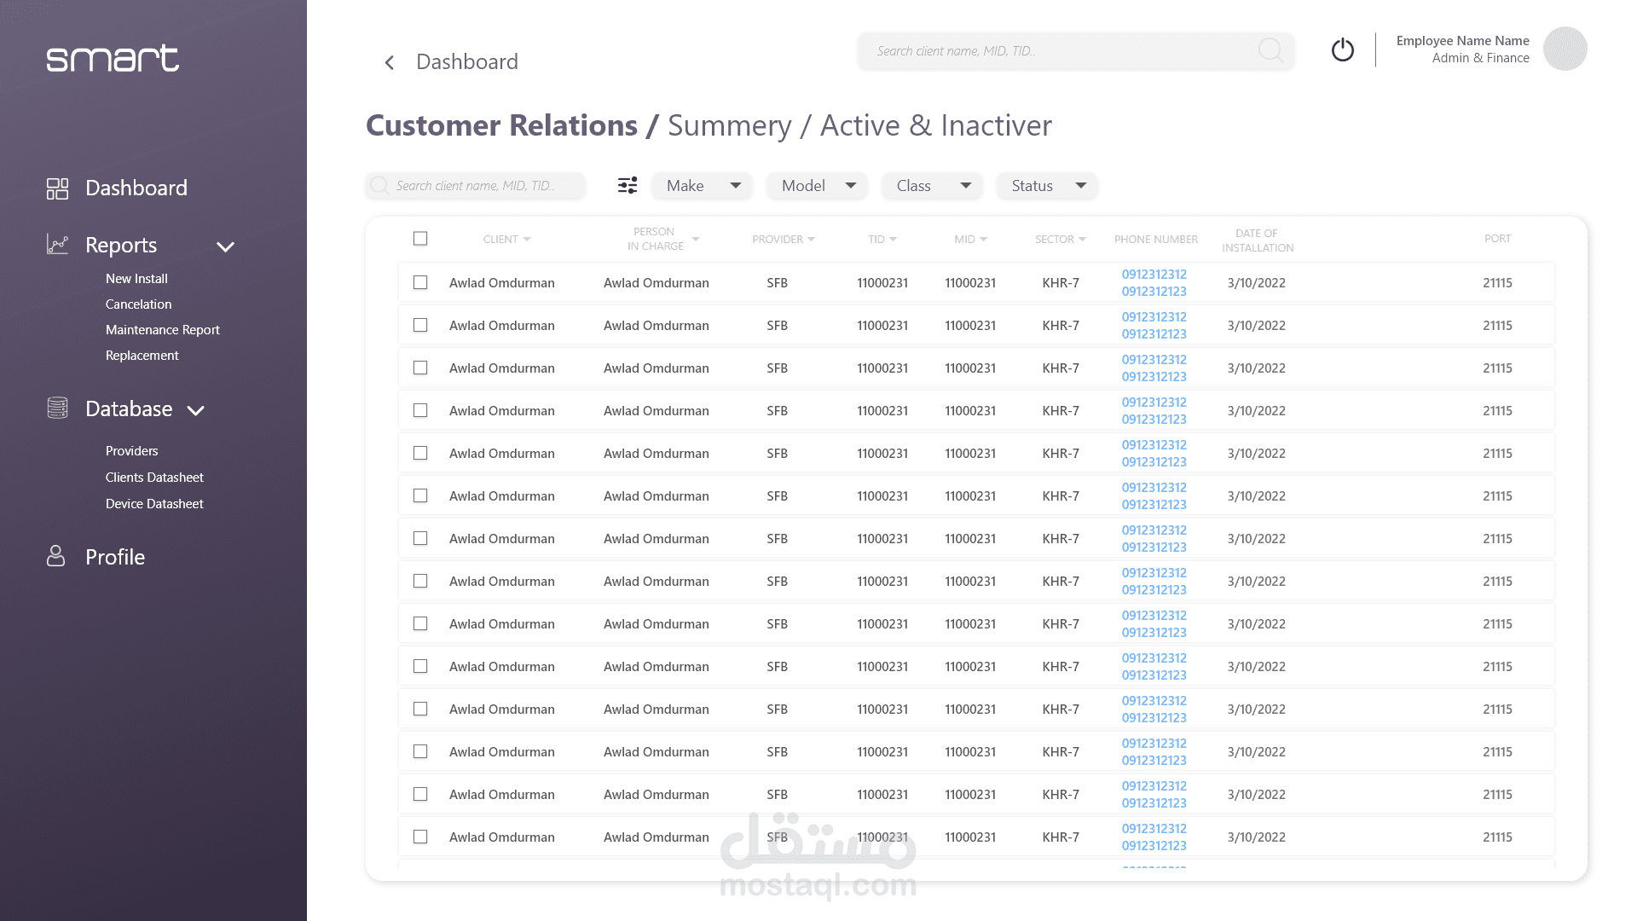The height and width of the screenshot is (921, 1637).
Task: Click the Reports chart icon in sidebar
Action: click(57, 245)
